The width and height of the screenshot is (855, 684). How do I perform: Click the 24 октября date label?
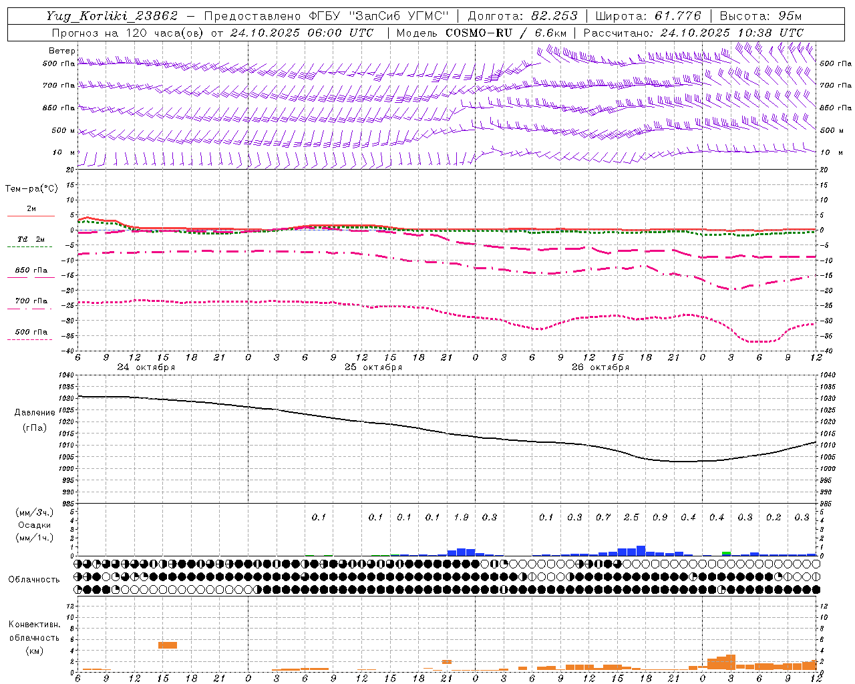(146, 367)
